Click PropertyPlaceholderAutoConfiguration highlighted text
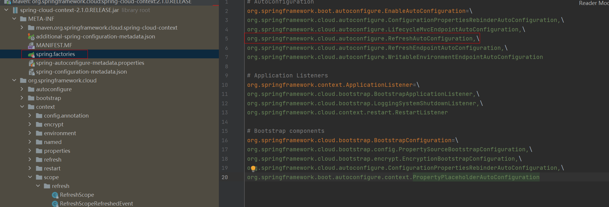Viewport: 609px width, 207px height. pos(476,177)
